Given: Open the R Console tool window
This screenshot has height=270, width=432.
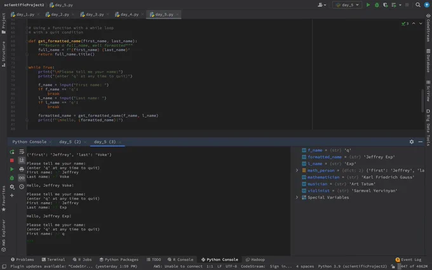Looking at the screenshot, I should [x=180, y=260].
